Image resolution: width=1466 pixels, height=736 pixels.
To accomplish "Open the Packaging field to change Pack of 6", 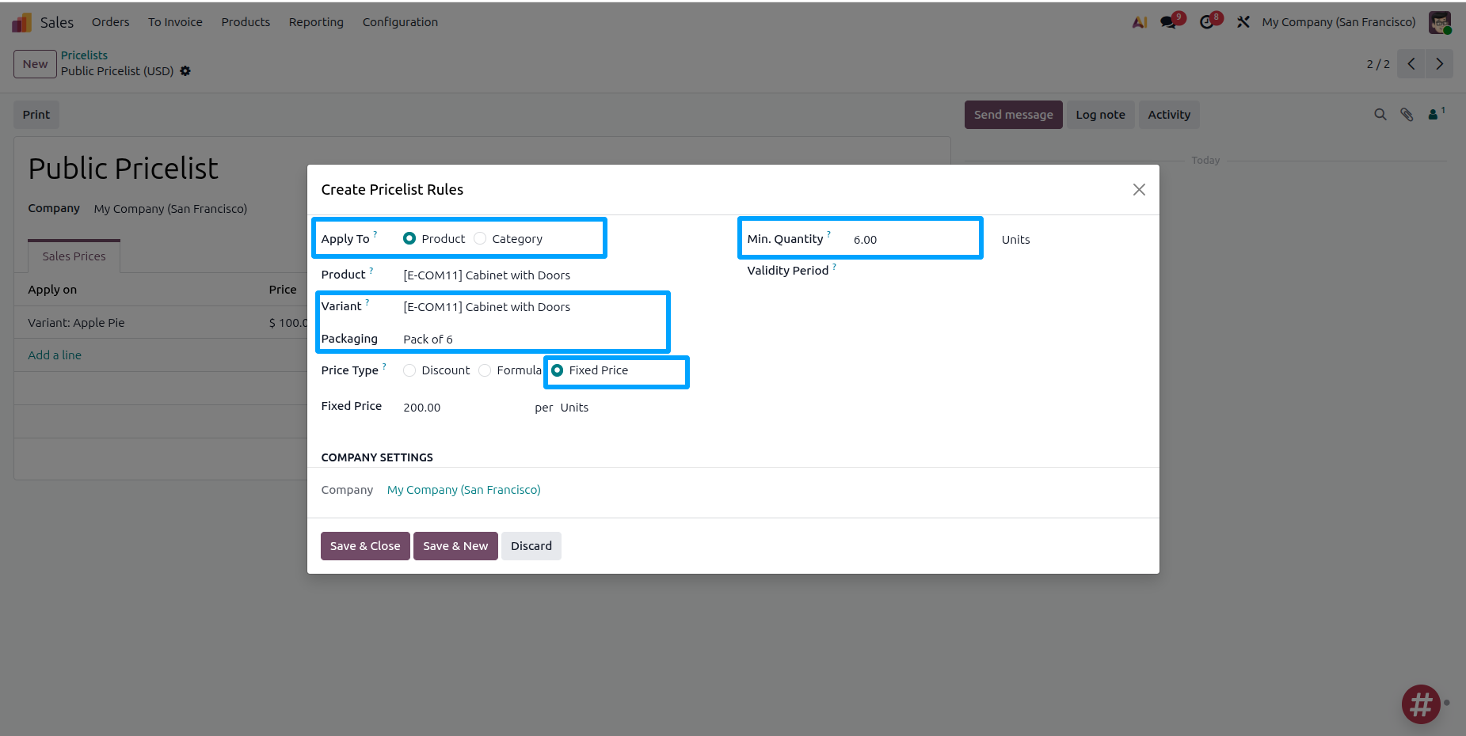I will pos(428,339).
